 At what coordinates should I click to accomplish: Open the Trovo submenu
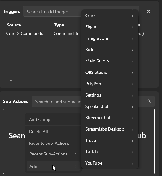click(110, 141)
